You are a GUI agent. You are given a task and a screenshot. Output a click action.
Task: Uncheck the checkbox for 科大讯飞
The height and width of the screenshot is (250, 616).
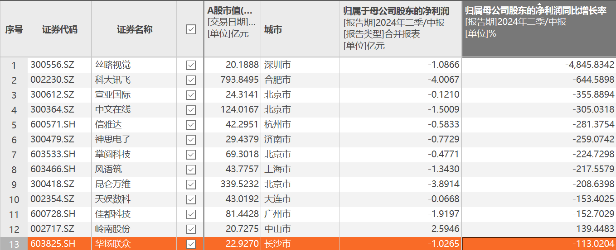191,80
